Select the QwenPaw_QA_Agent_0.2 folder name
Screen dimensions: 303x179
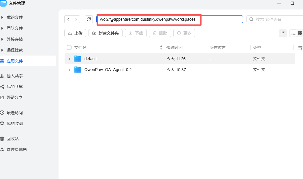tap(108, 70)
